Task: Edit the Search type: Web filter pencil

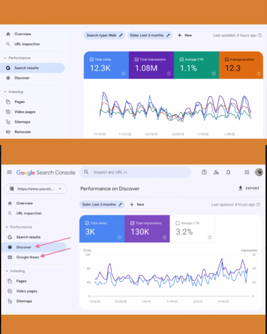Action: [121, 35]
